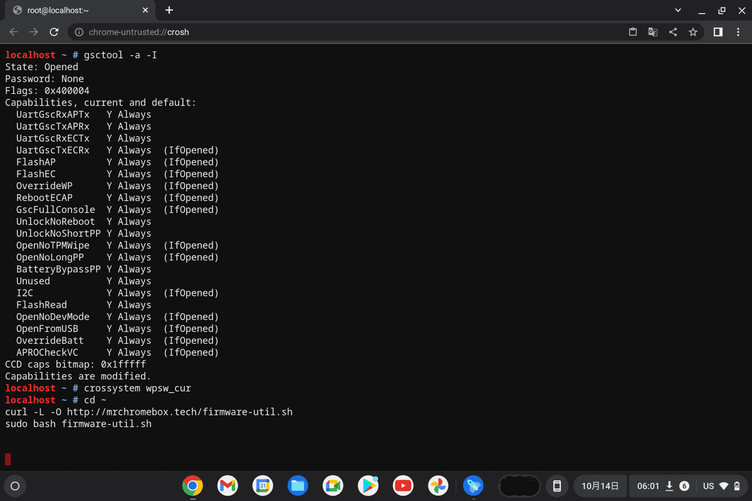Open a new browser tab
The height and width of the screenshot is (501, 752).
coord(169,10)
